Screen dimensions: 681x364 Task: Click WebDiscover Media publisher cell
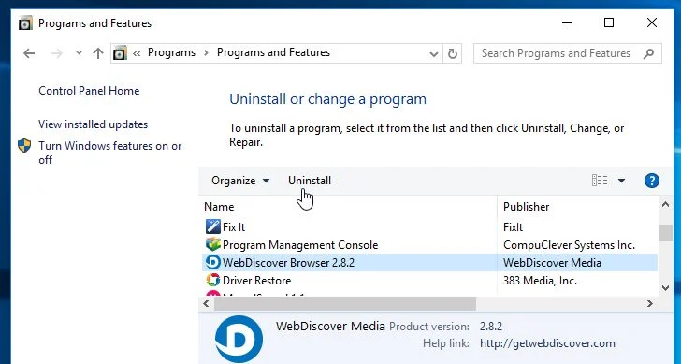(x=552, y=263)
